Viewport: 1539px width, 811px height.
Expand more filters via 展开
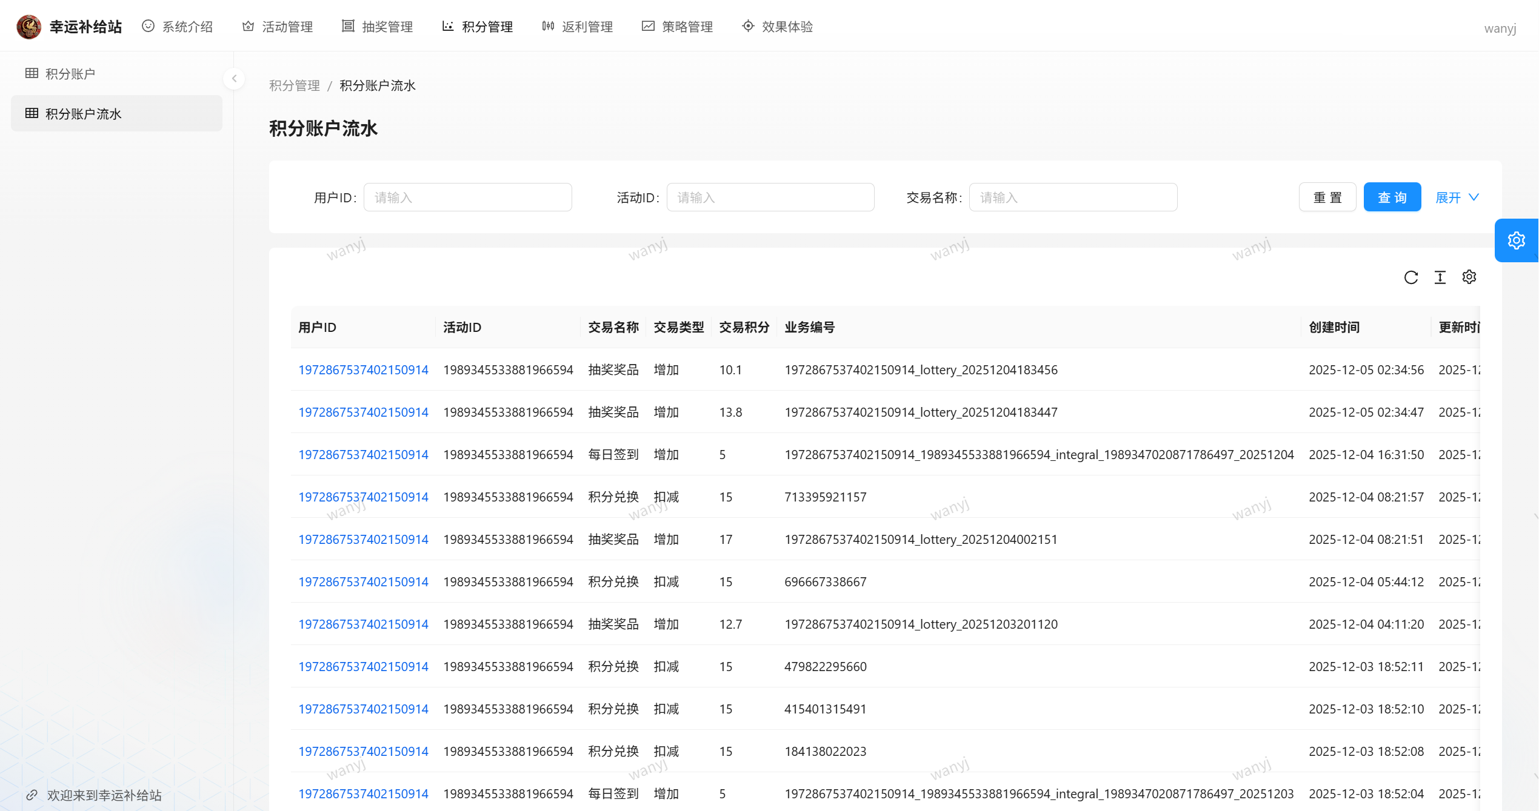[x=1448, y=197]
